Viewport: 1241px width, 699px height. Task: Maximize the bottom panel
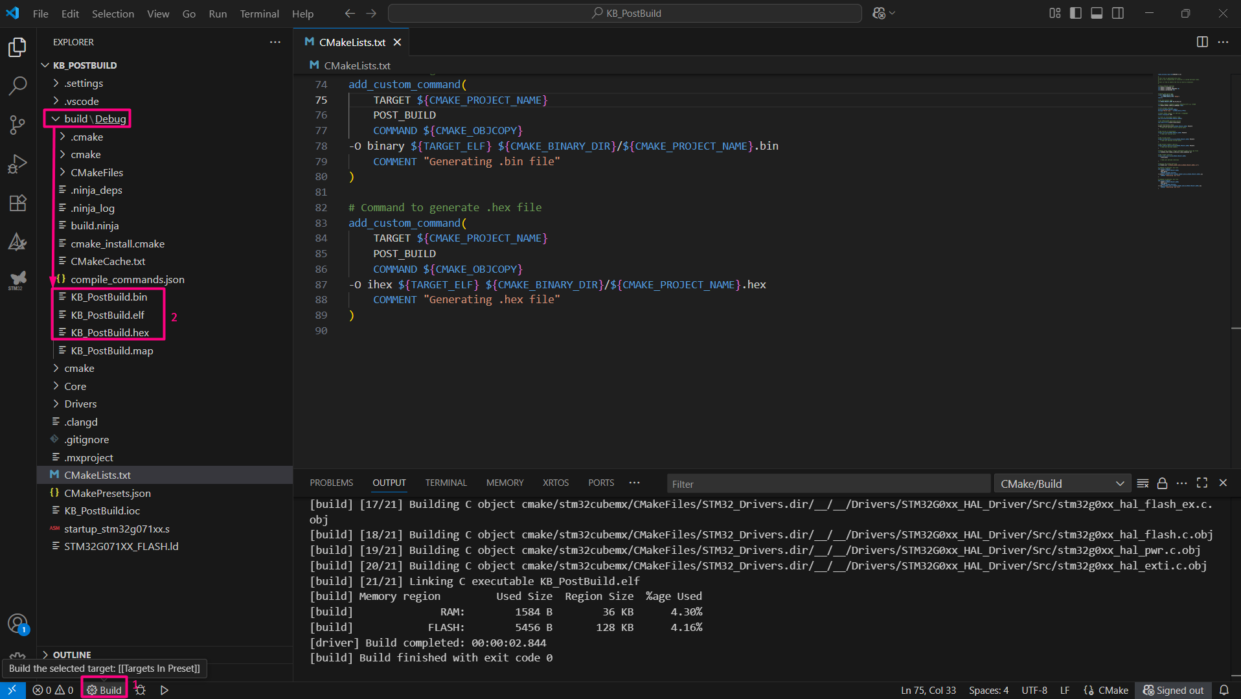click(x=1203, y=483)
